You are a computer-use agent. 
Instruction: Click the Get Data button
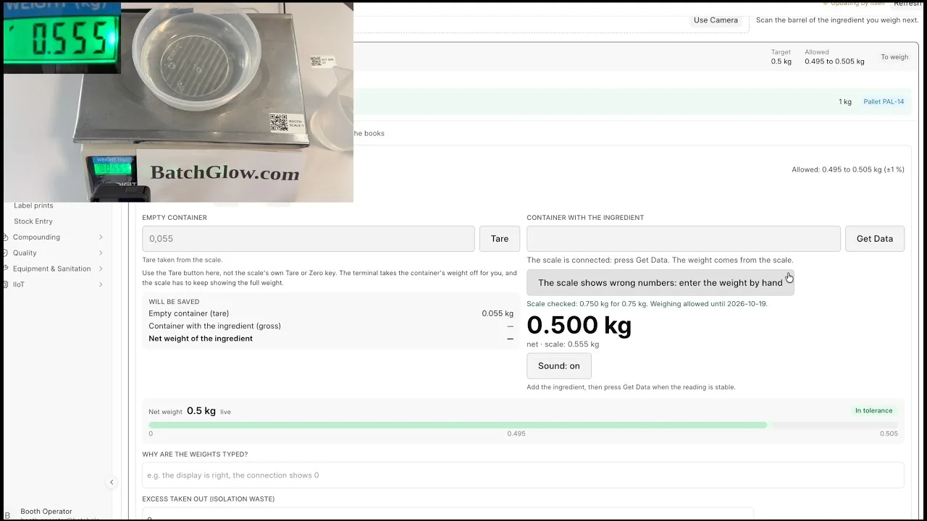tap(875, 239)
